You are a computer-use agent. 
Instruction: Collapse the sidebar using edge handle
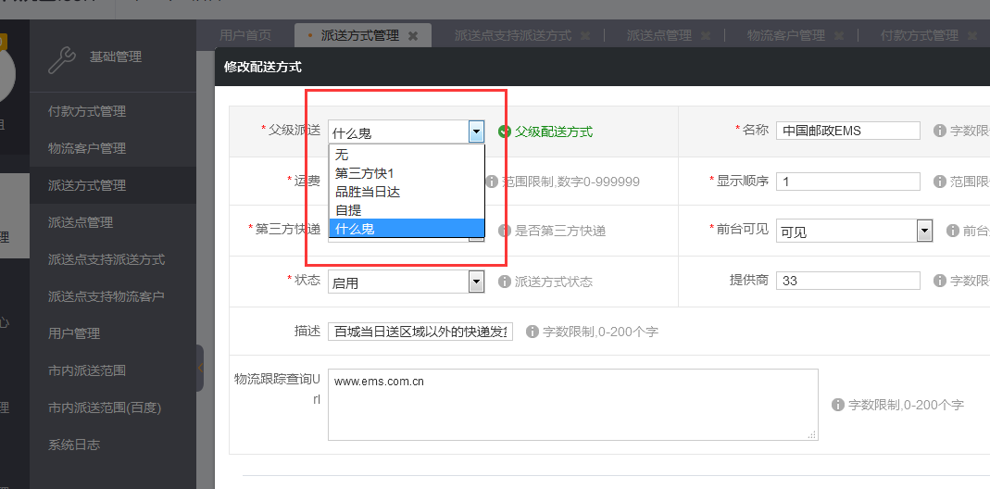(x=200, y=369)
